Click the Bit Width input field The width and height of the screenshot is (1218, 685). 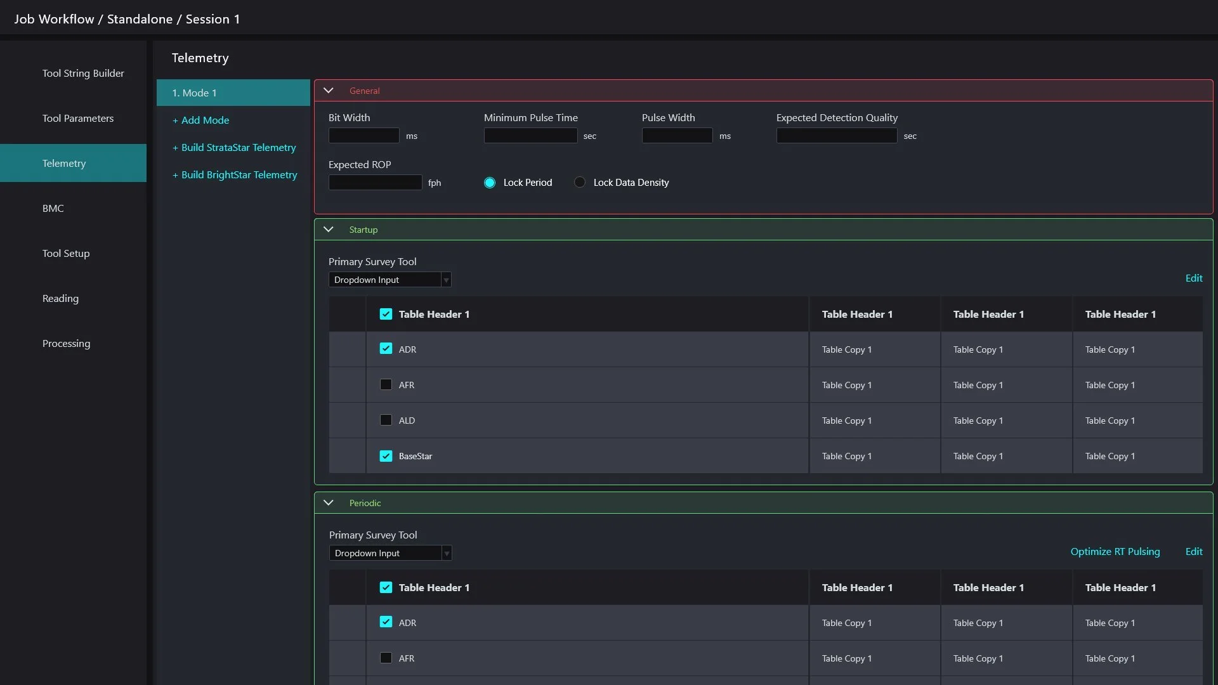363,136
